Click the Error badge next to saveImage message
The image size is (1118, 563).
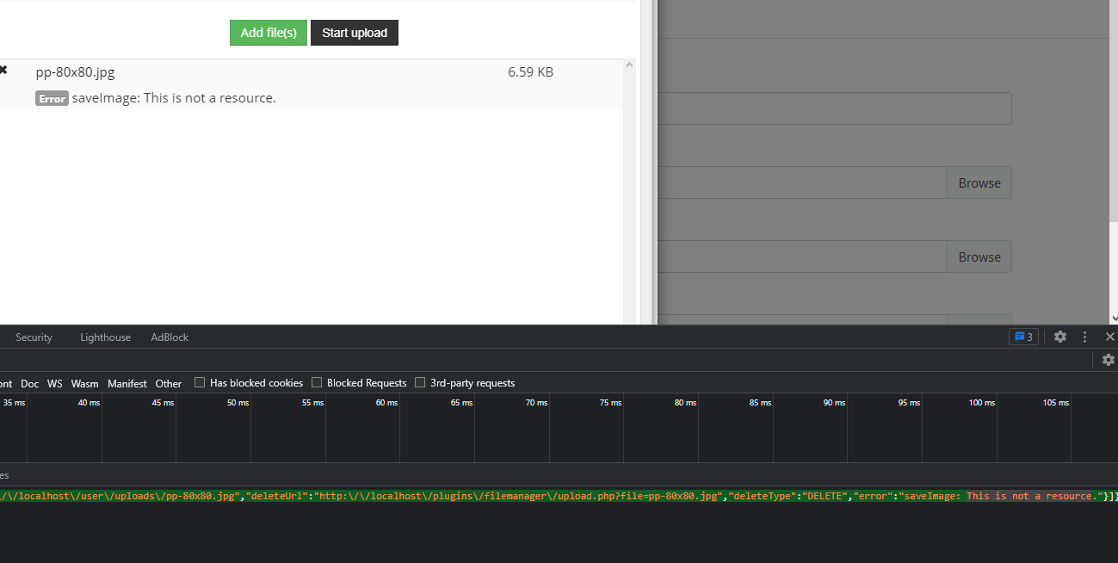click(x=52, y=97)
